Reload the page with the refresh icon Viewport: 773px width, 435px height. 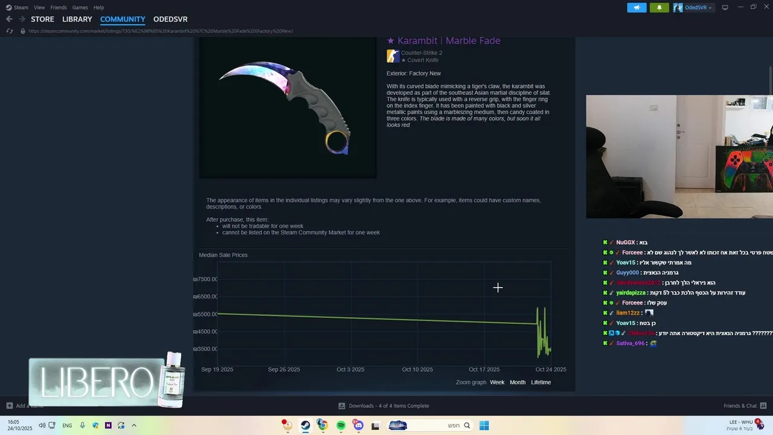coord(9,31)
